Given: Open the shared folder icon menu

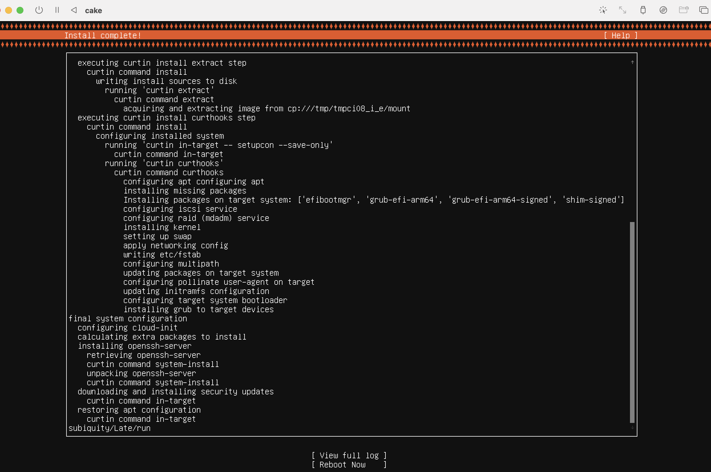Looking at the screenshot, I should point(683,10).
